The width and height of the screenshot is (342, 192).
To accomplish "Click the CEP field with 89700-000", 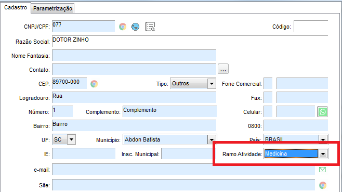I will click(69, 83).
